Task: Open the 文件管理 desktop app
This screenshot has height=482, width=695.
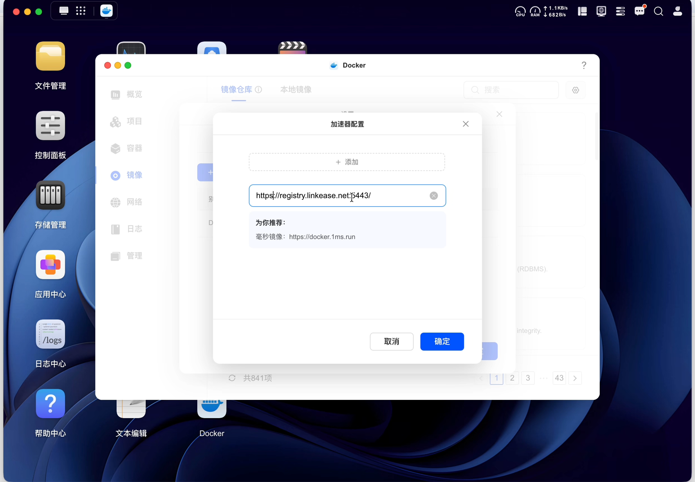Action: point(50,56)
